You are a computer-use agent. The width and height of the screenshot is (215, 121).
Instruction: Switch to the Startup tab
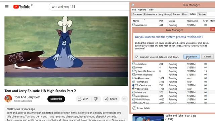pos(176,14)
